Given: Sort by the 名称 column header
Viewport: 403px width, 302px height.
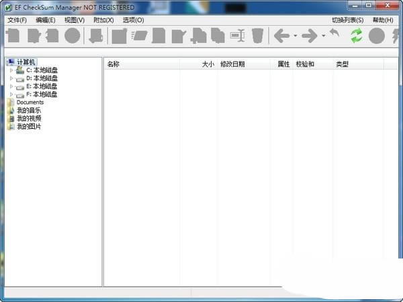Looking at the screenshot, I should [142, 64].
